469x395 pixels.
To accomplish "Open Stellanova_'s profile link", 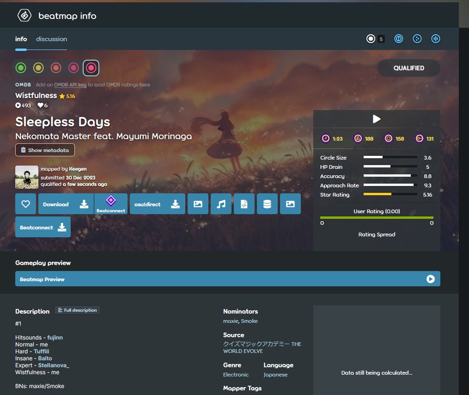I will point(54,365).
